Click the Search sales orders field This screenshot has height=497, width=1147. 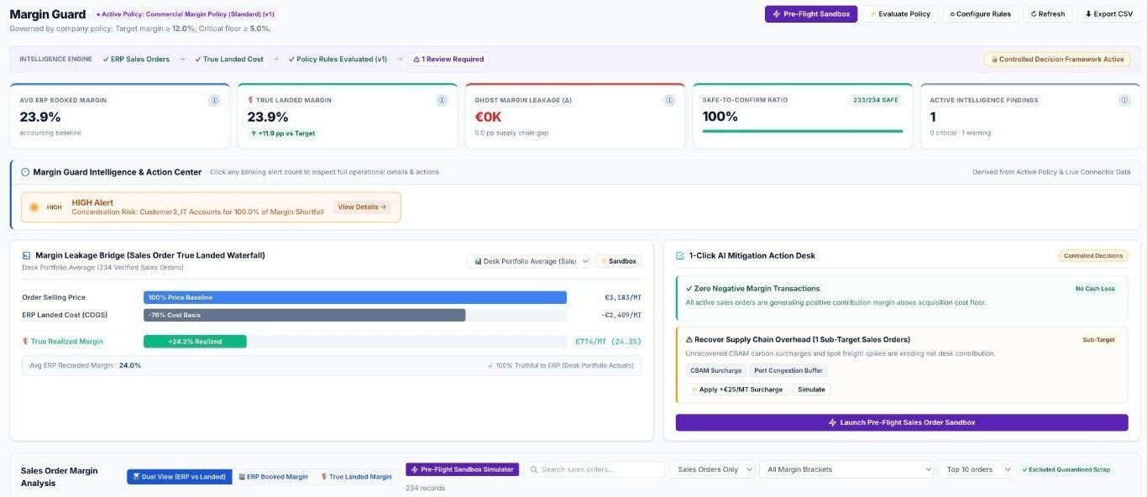point(595,469)
